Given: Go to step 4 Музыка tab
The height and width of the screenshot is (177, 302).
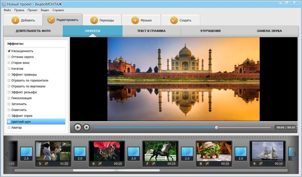Looking at the screenshot, I should pyautogui.click(x=141, y=20).
